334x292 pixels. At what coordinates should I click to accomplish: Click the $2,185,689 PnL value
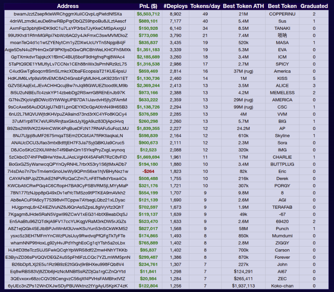[x=148, y=57]
